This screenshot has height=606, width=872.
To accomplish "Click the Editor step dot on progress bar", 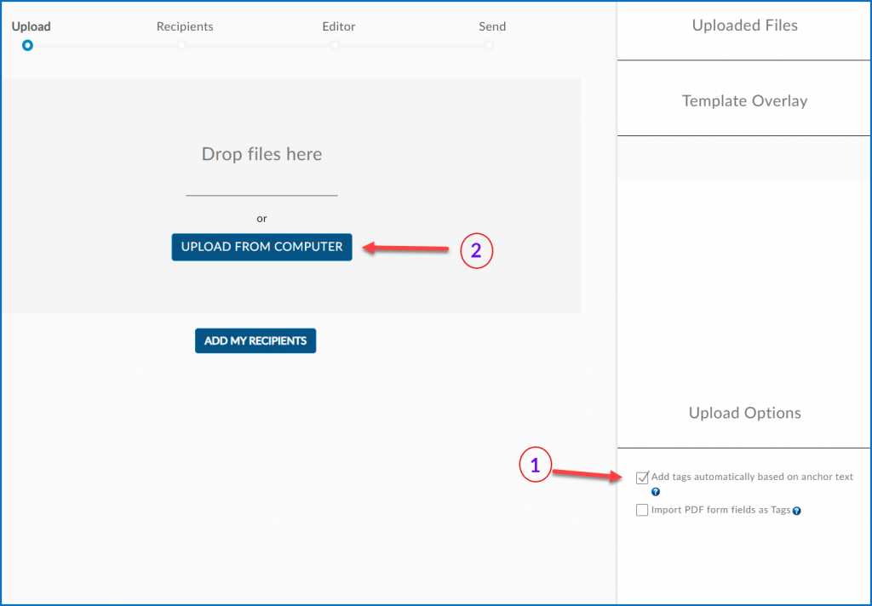I will click(335, 45).
